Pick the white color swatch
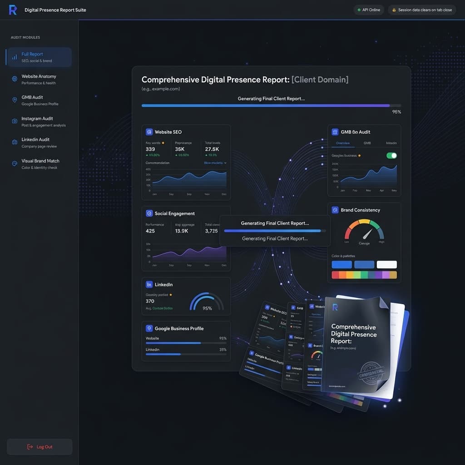Screen dimensions: 465x465 (387, 265)
